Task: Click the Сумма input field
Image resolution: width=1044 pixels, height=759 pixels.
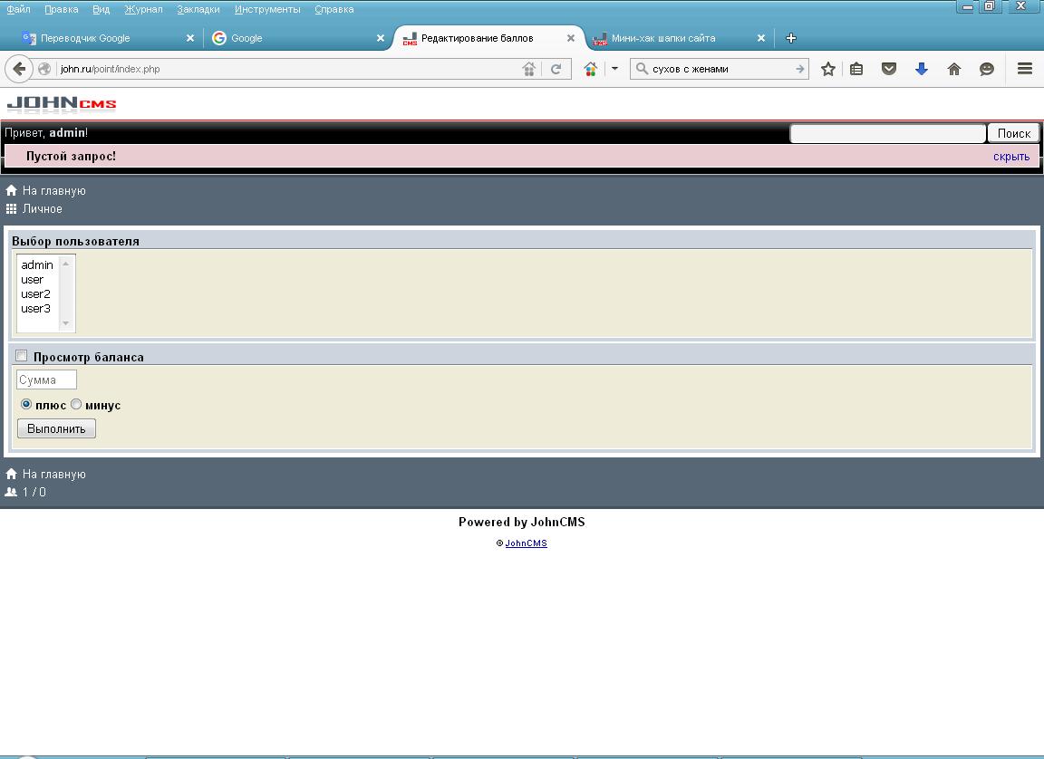Action: point(46,379)
